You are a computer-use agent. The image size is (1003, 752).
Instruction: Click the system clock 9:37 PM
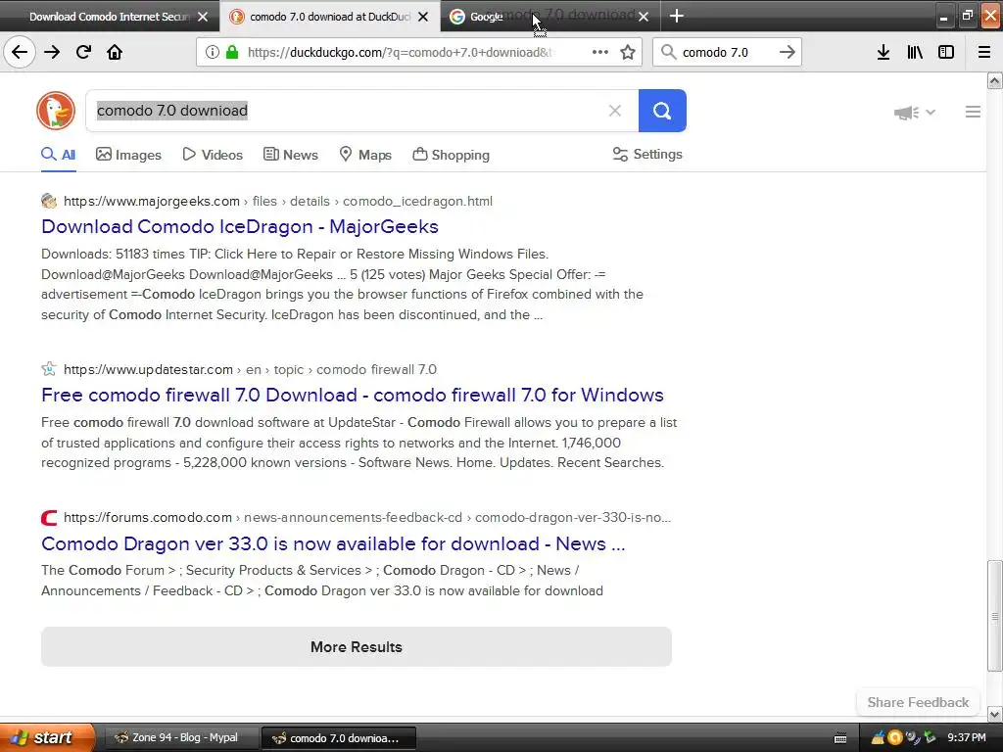966,738
